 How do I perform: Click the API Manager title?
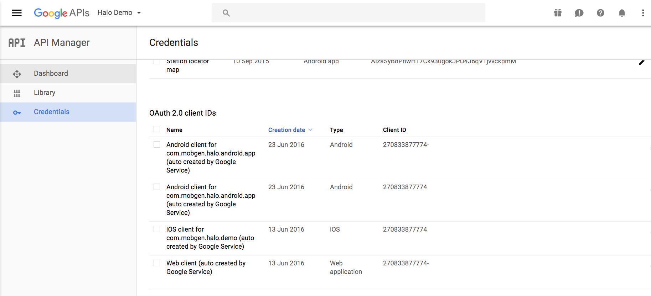click(x=62, y=43)
